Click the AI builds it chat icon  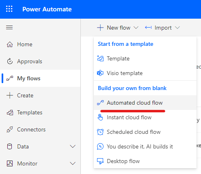(x=100, y=146)
